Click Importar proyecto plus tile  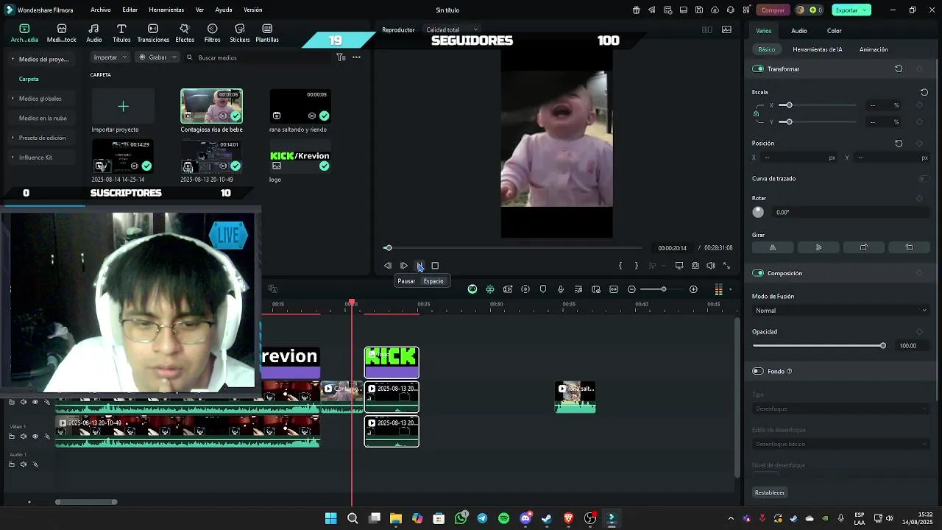(123, 107)
